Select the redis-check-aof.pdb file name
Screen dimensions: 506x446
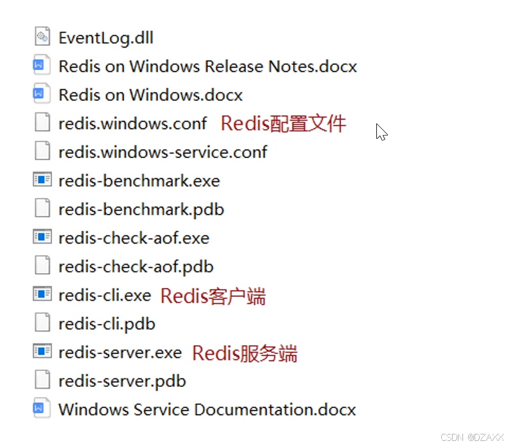point(136,267)
